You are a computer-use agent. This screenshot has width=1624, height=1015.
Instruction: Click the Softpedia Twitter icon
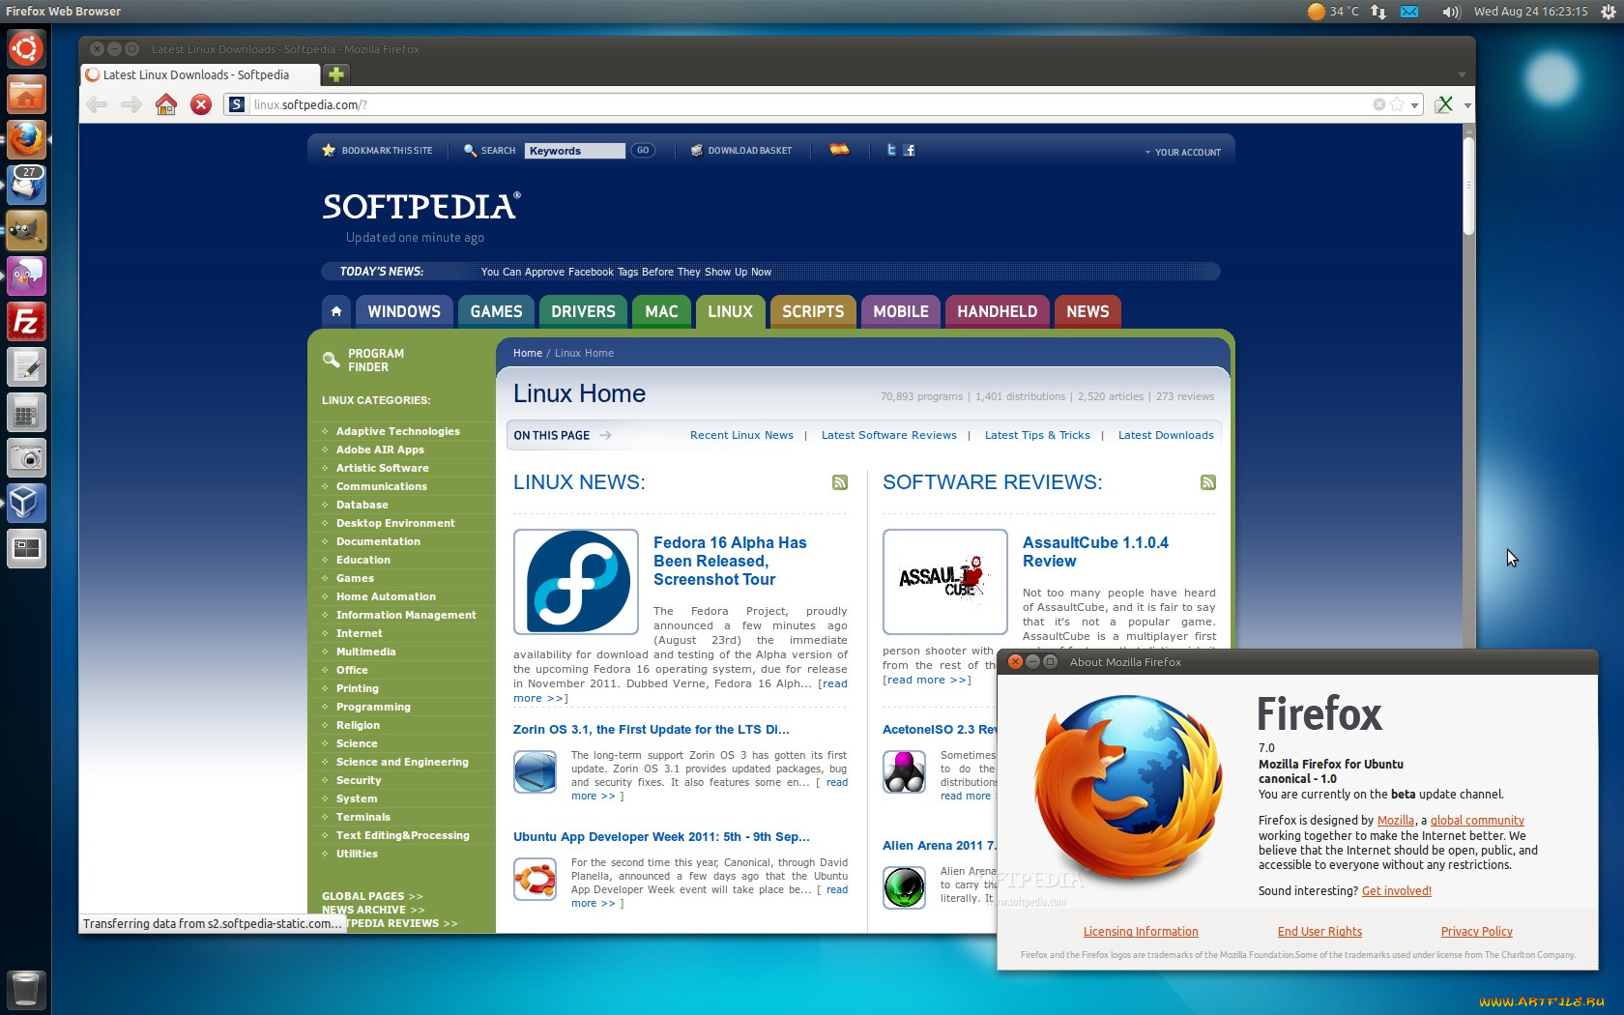(891, 150)
